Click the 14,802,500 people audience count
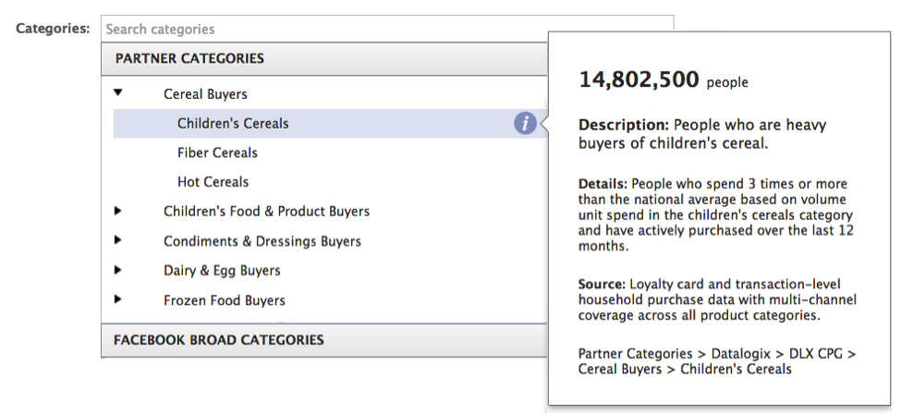The width and height of the screenshot is (901, 414). (x=664, y=79)
